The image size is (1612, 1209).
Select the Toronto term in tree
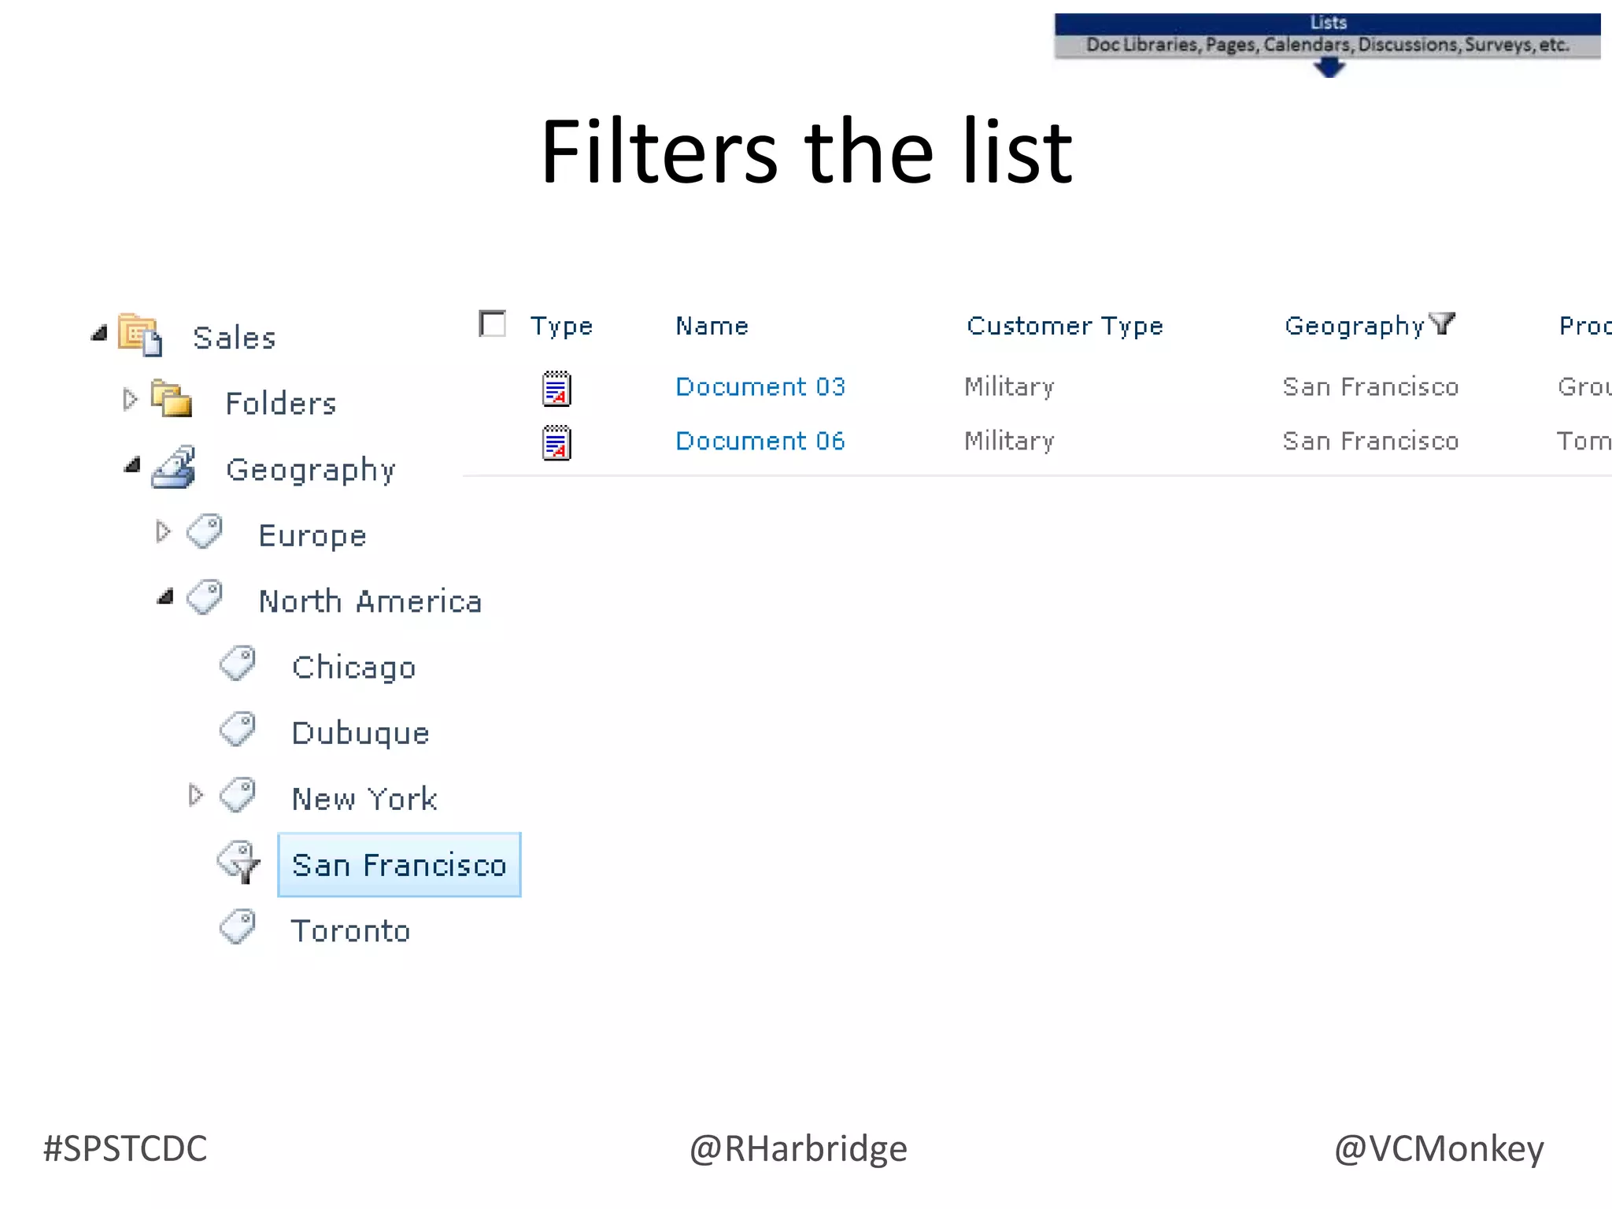(x=350, y=931)
